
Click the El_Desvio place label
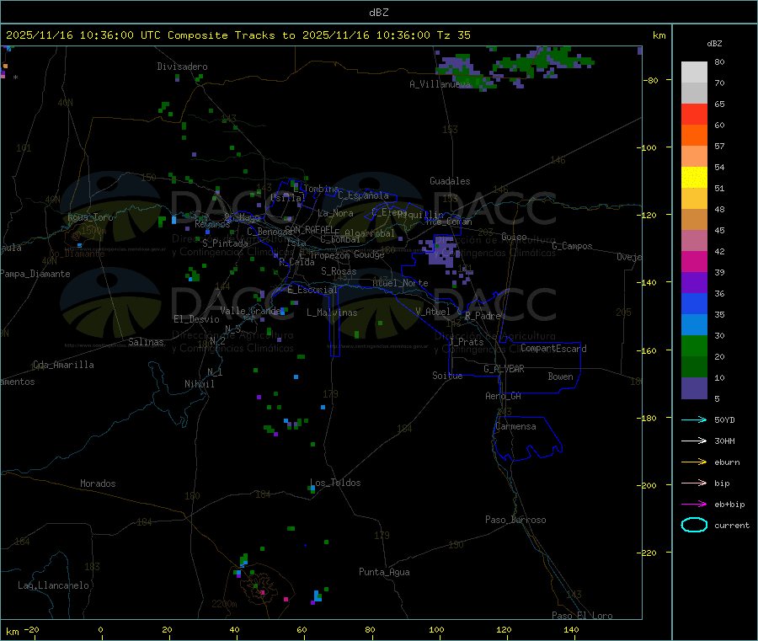tap(196, 319)
